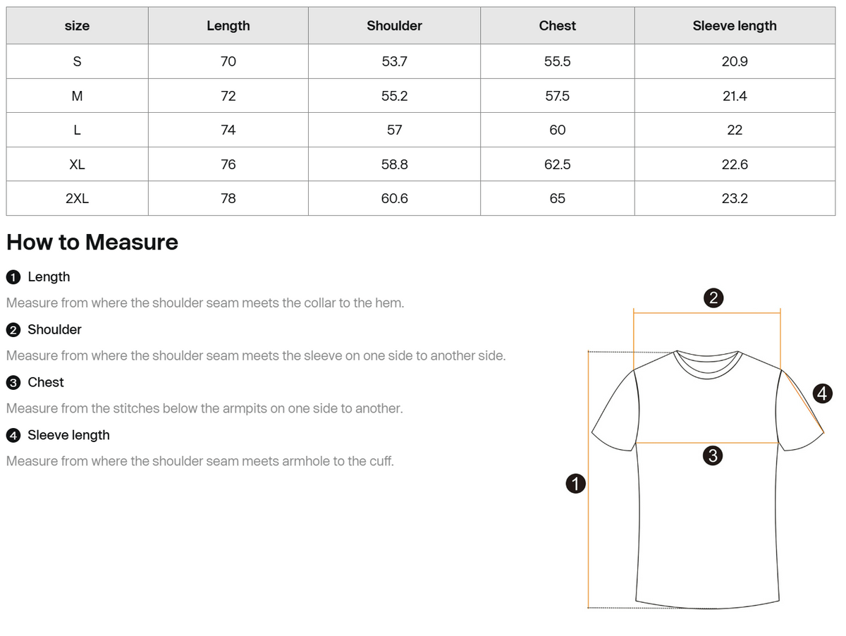Click the number 4 bullet beside Sleeve length heading
846x636 pixels.
click(13, 436)
